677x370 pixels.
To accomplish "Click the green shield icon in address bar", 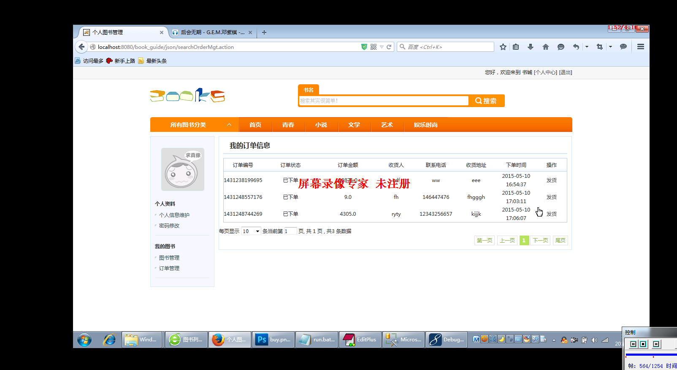I will (x=364, y=47).
